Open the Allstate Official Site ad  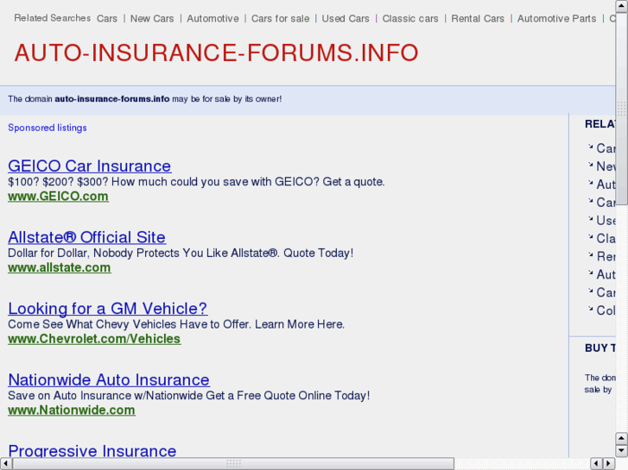87,237
